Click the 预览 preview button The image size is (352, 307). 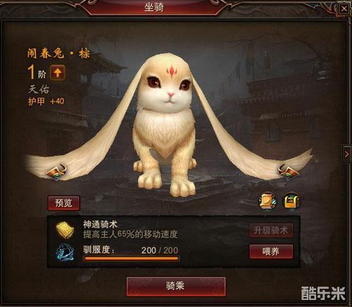(63, 203)
